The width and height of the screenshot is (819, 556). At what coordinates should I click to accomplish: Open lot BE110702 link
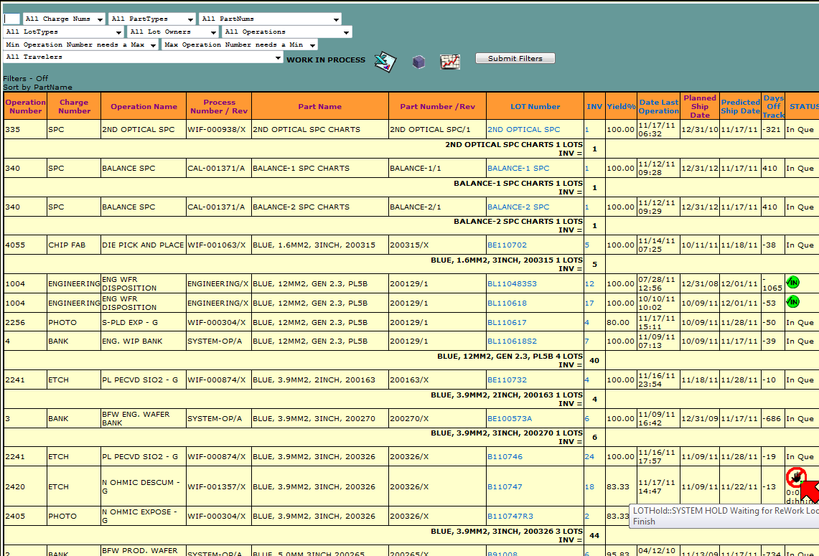(x=507, y=245)
